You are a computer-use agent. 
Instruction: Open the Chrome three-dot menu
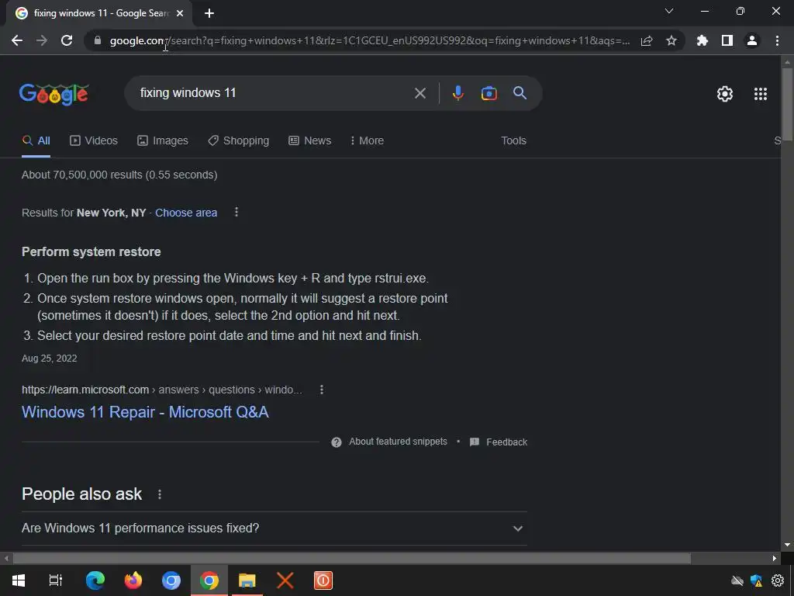point(777,40)
